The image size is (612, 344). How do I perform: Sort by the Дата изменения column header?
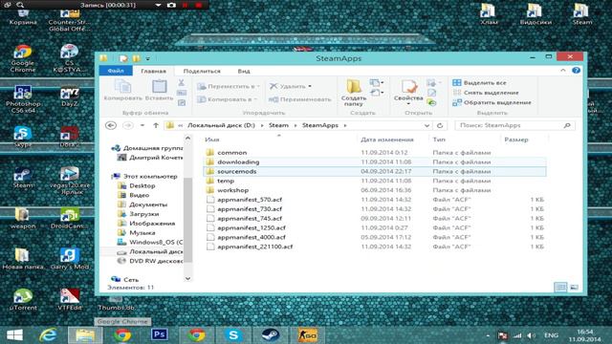pyautogui.click(x=386, y=140)
